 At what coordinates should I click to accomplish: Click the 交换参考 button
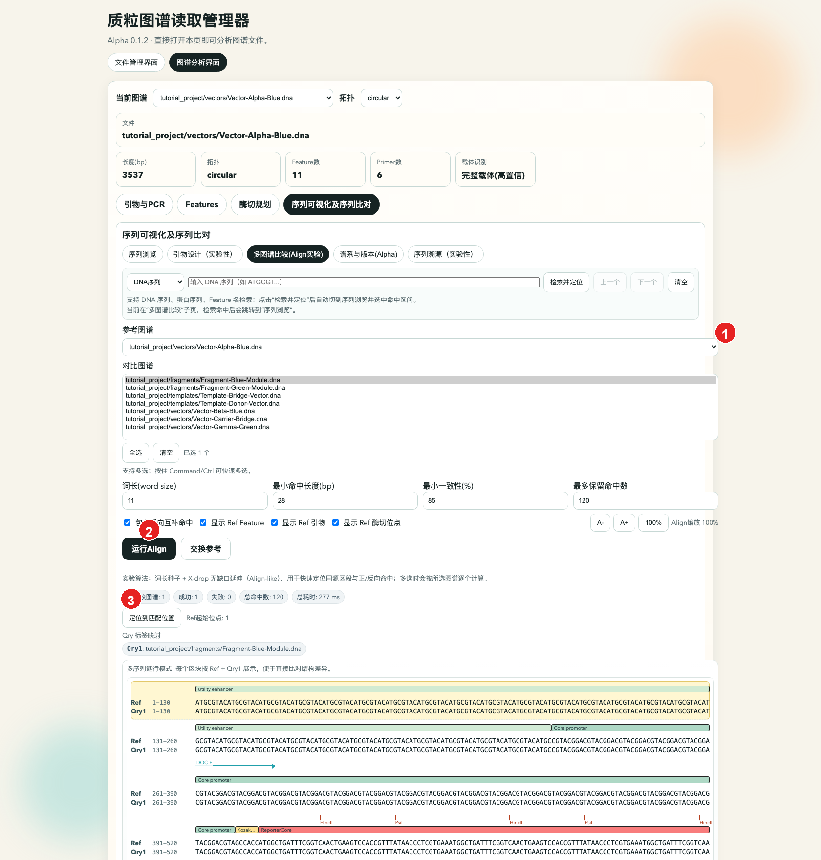205,549
